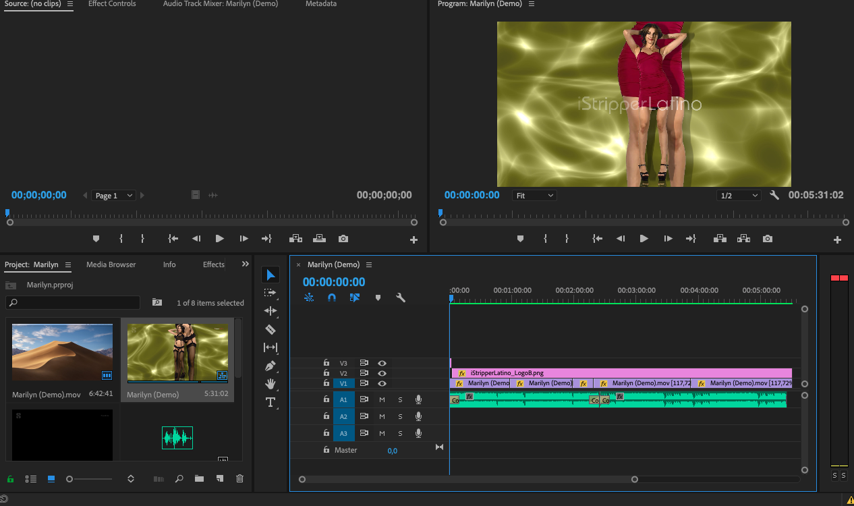Image resolution: width=854 pixels, height=506 pixels.
Task: Open the Page 1 dropdown in Source monitor
Action: 113,196
